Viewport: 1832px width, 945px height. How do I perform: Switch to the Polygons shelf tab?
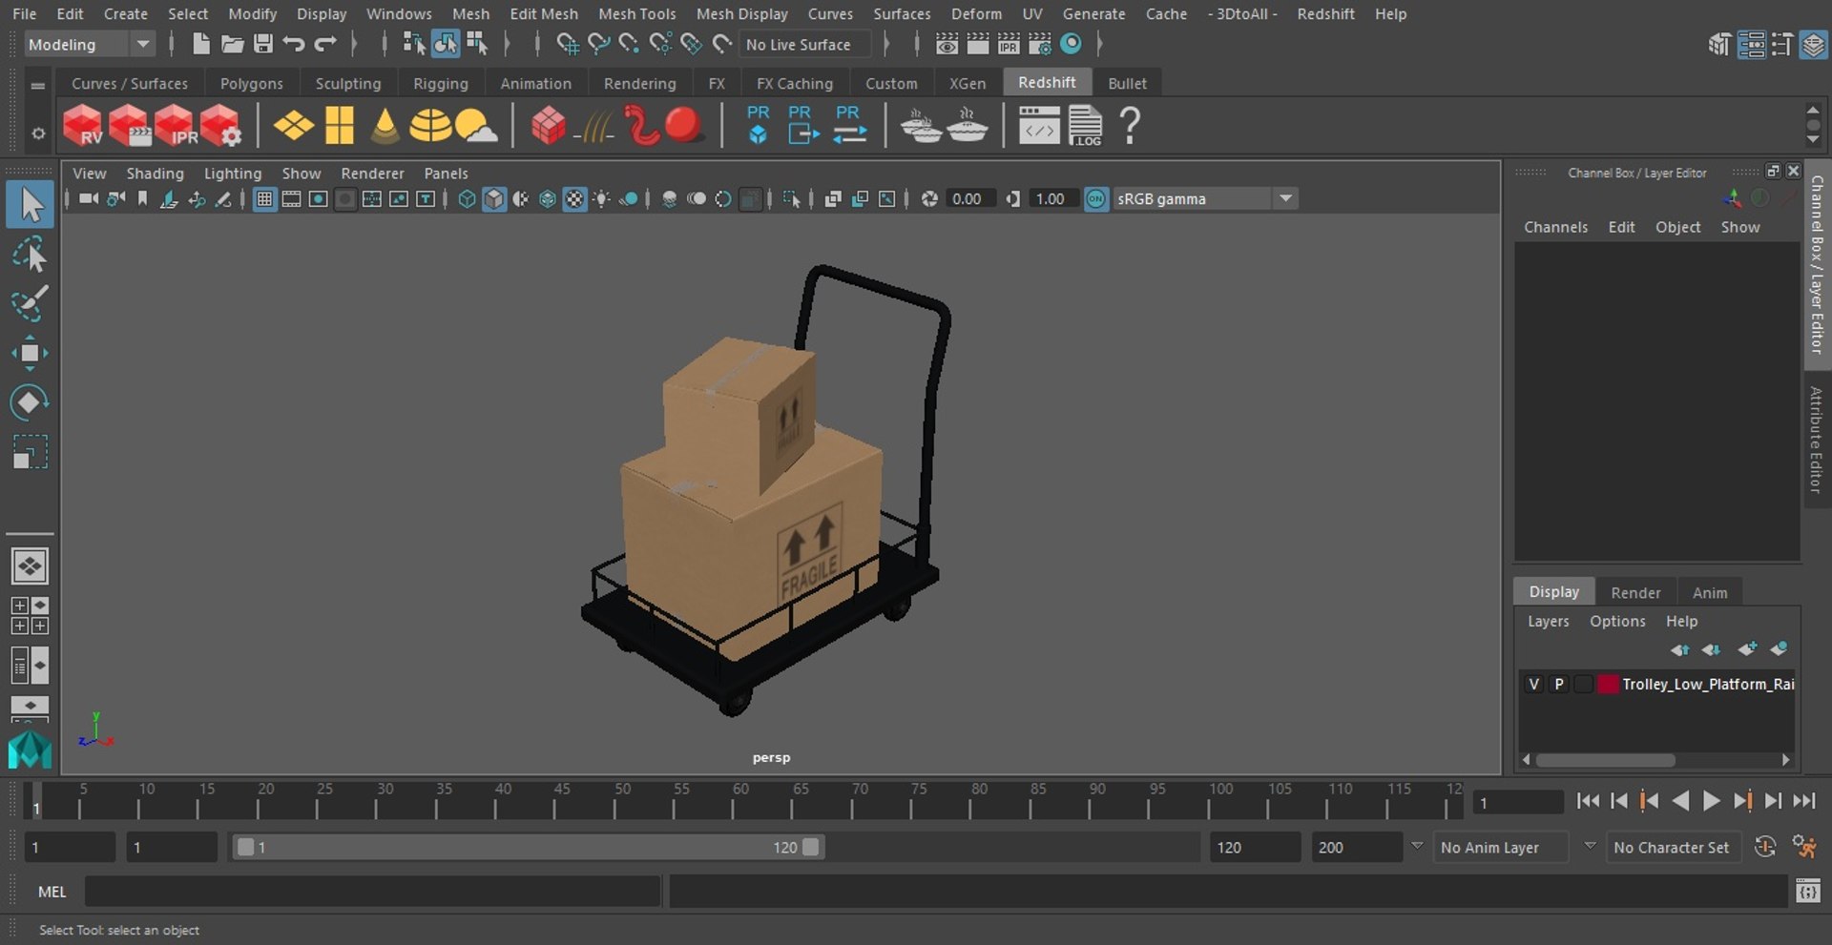pos(251,84)
